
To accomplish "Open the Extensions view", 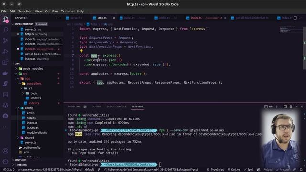I will [5, 63].
